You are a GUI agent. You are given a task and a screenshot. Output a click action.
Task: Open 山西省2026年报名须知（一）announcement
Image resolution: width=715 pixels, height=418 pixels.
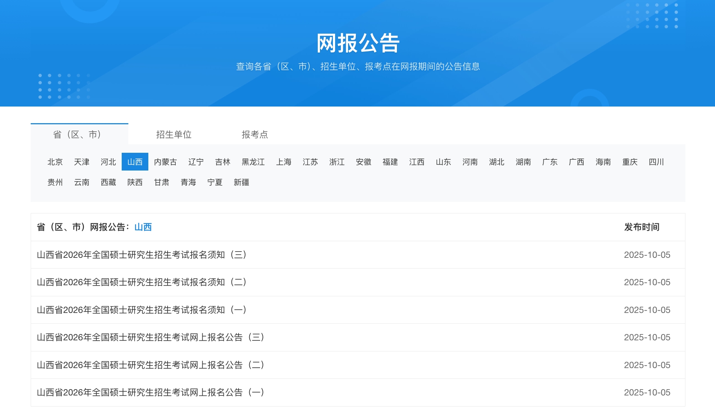[x=142, y=310]
